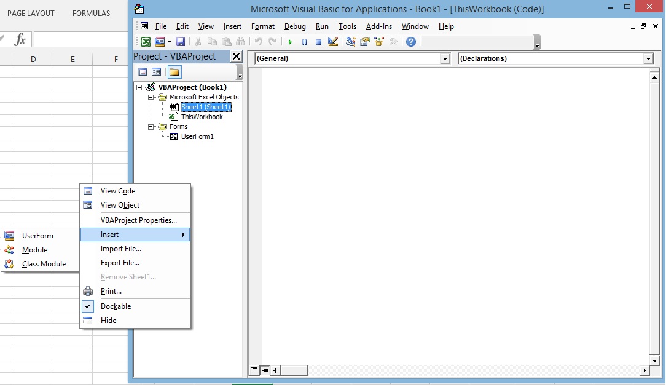This screenshot has height=385, width=666.
Task: Click the Insert UserForm toolbar icon
Action: (x=160, y=42)
